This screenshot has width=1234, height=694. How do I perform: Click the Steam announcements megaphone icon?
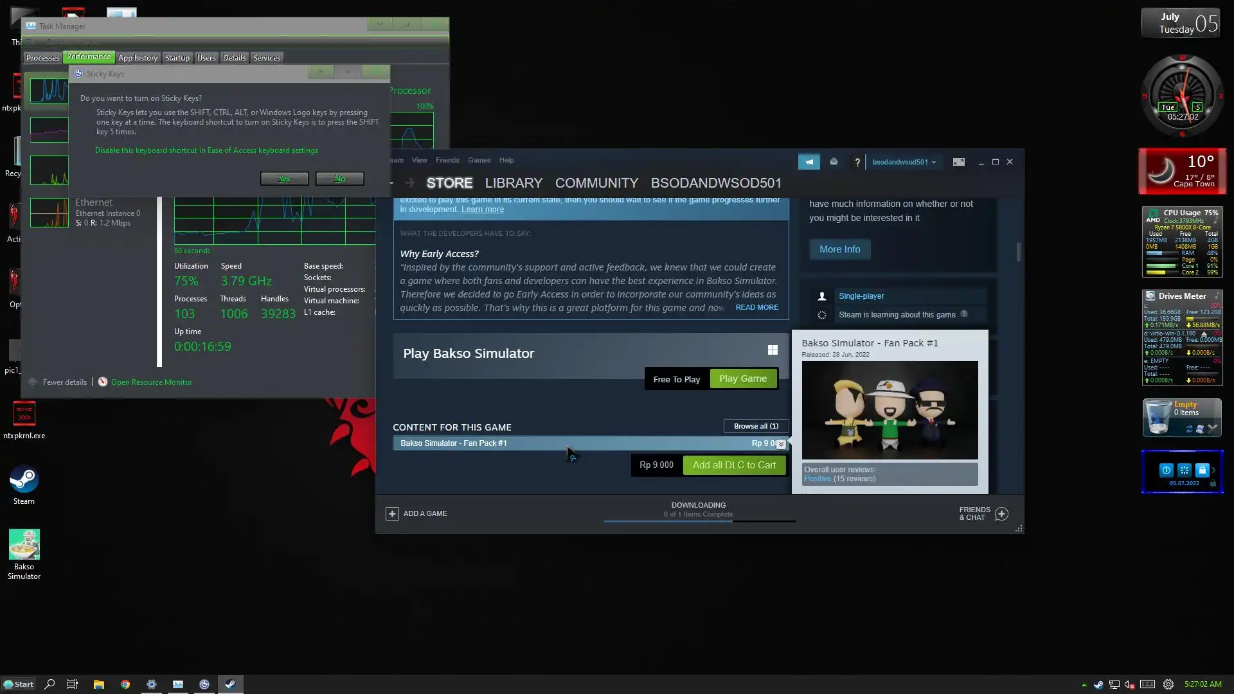click(x=809, y=162)
